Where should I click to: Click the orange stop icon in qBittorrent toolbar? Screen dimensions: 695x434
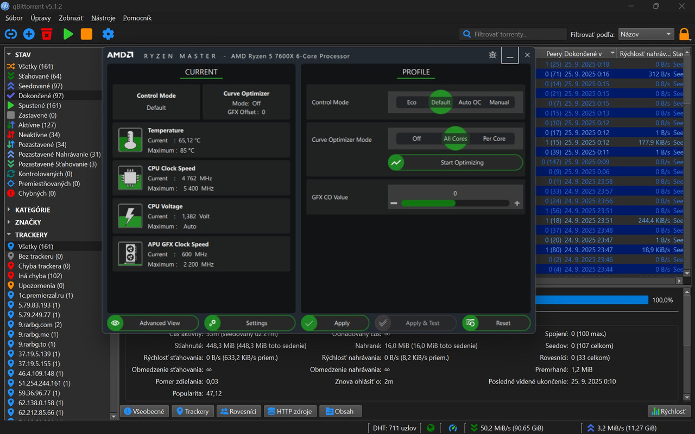86,34
